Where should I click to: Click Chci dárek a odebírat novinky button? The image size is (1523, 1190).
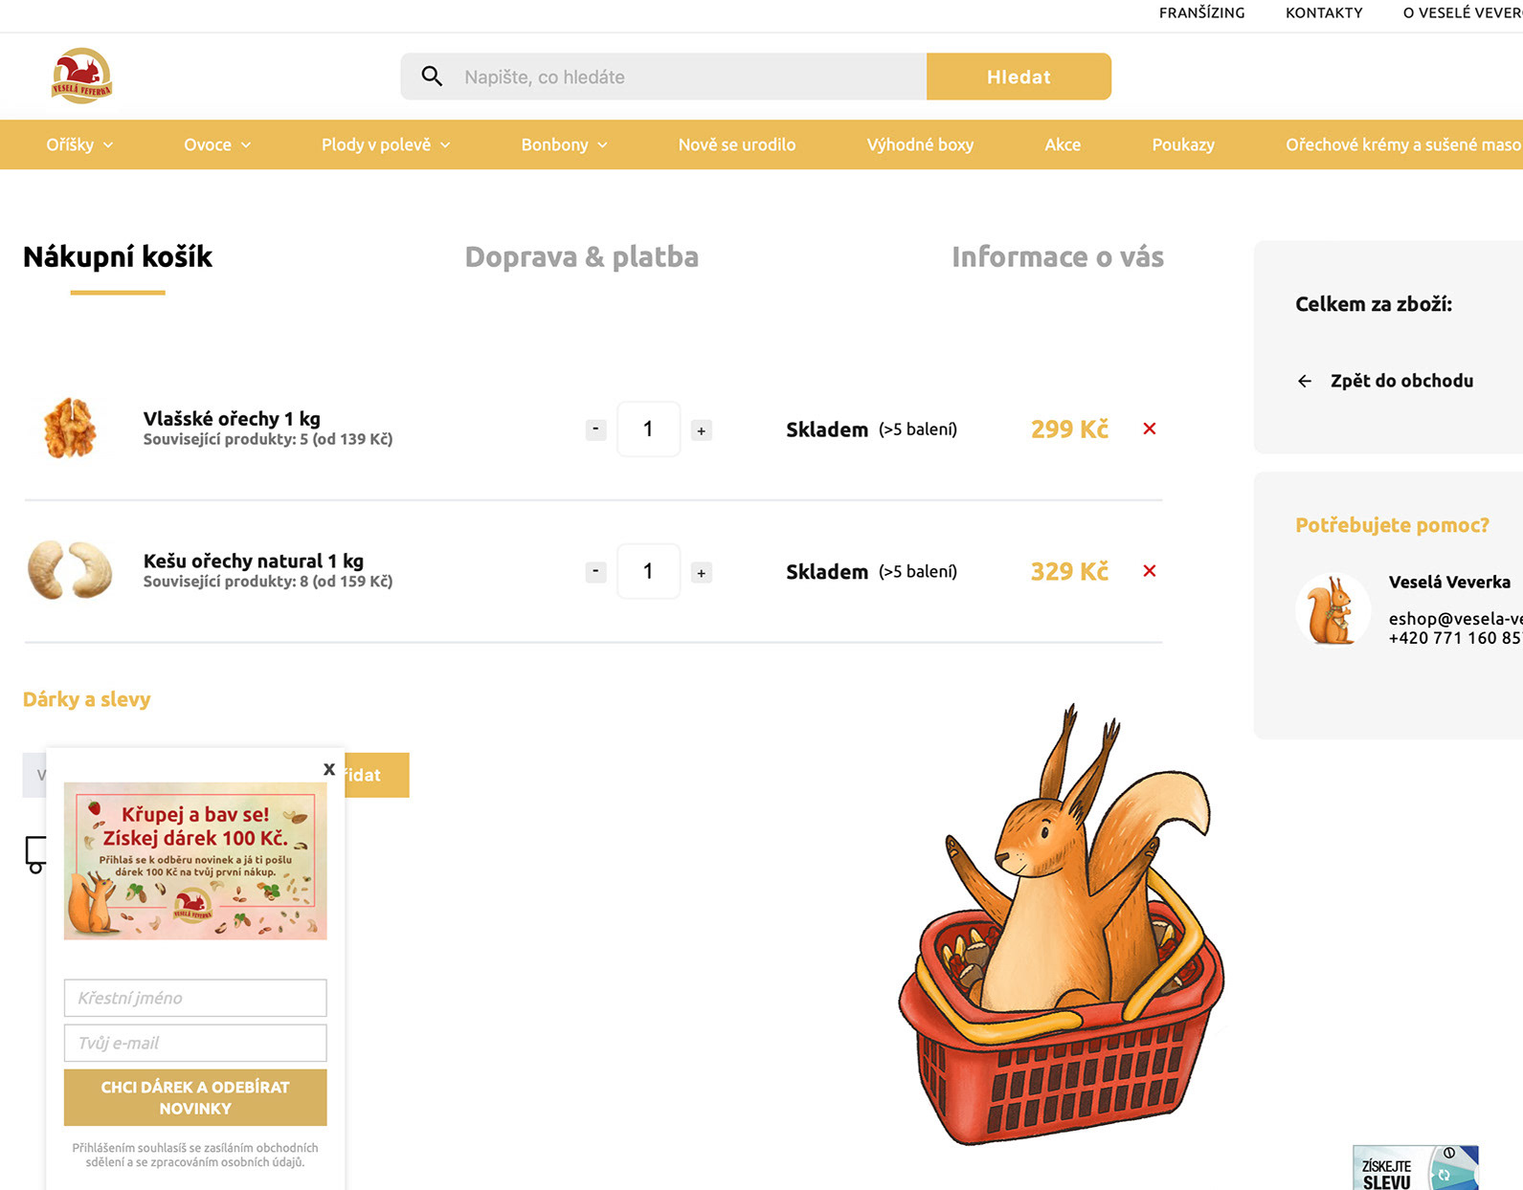(195, 1097)
